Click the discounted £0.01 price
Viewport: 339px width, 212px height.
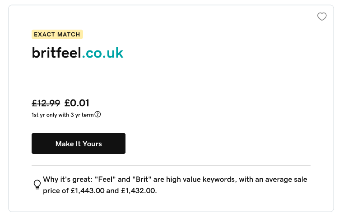pyautogui.click(x=77, y=103)
